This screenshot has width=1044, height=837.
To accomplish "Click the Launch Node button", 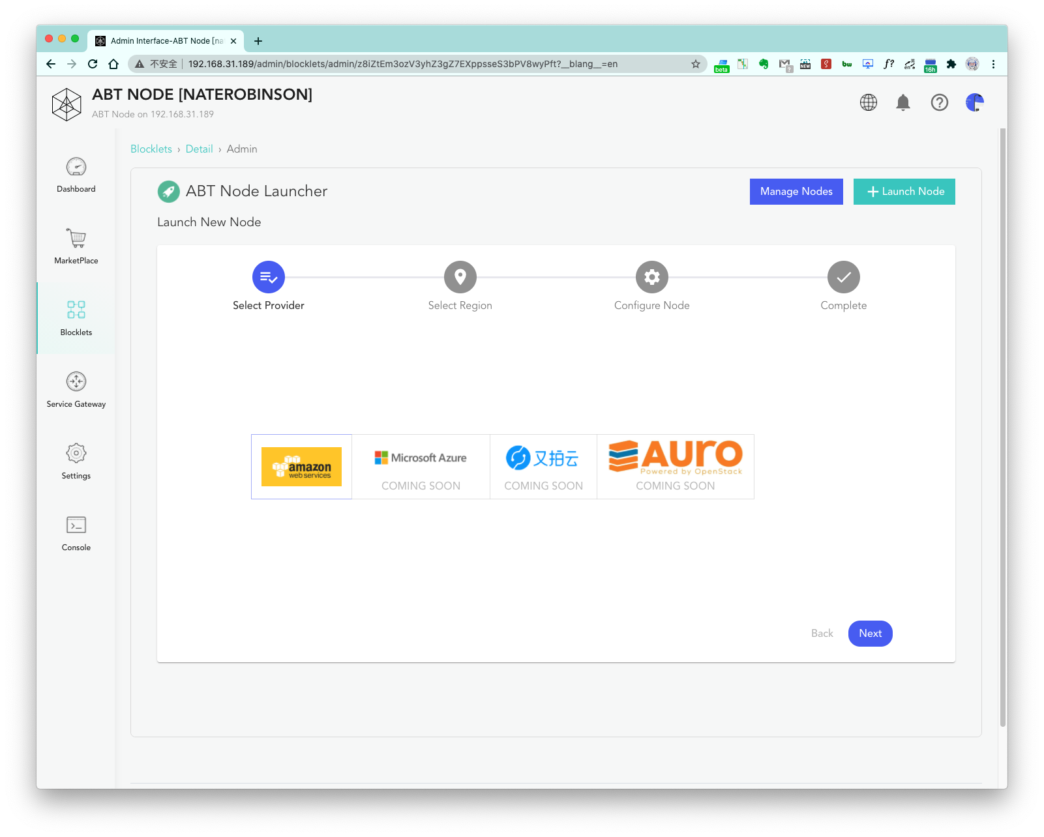I will (x=904, y=192).
